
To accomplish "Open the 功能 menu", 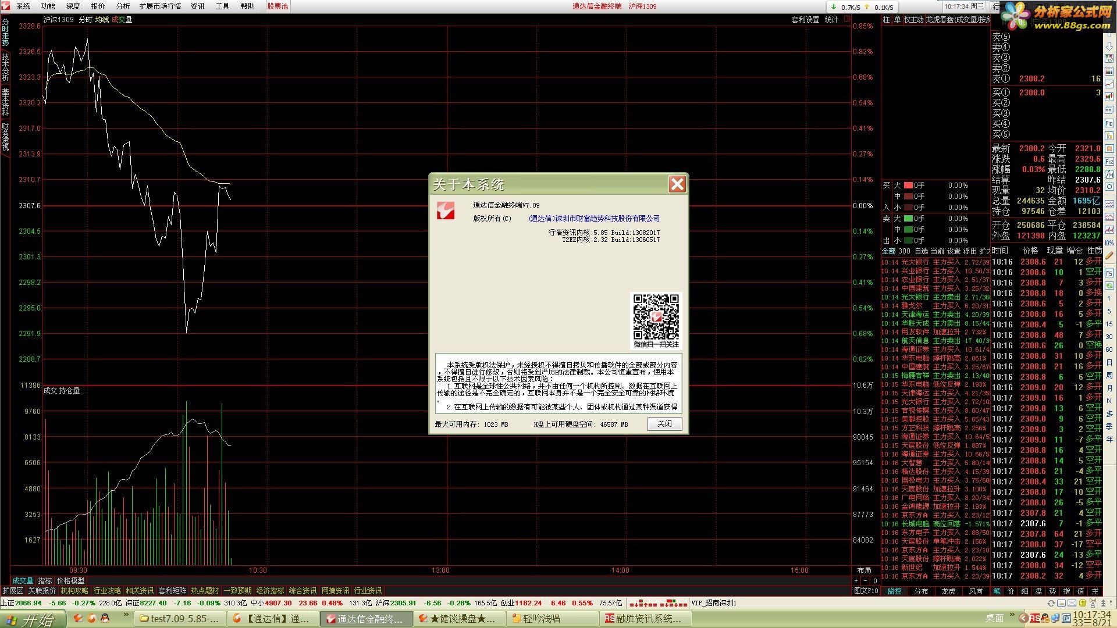I will pos(48,6).
